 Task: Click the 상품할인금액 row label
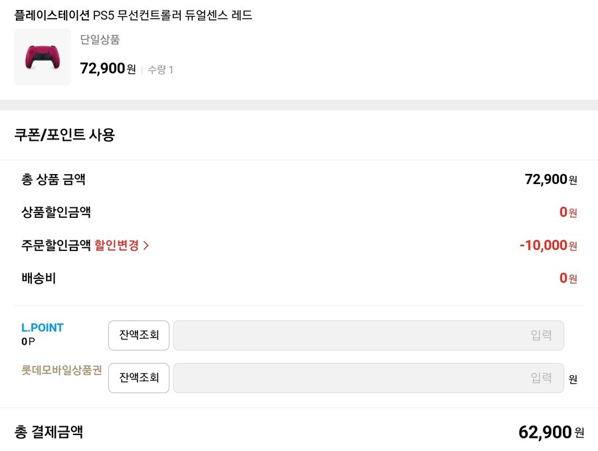pyautogui.click(x=56, y=212)
